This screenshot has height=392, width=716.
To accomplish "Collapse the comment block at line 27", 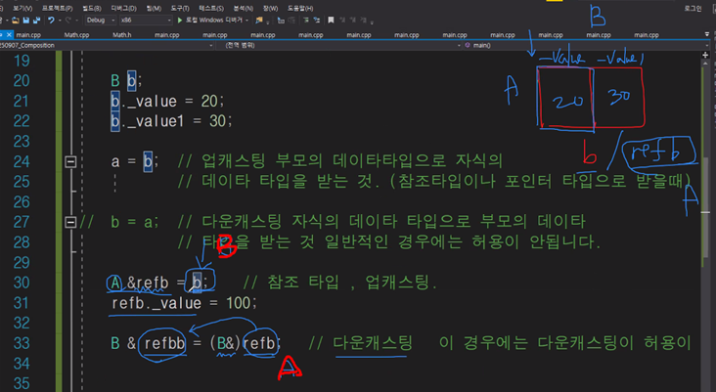I will pos(70,222).
